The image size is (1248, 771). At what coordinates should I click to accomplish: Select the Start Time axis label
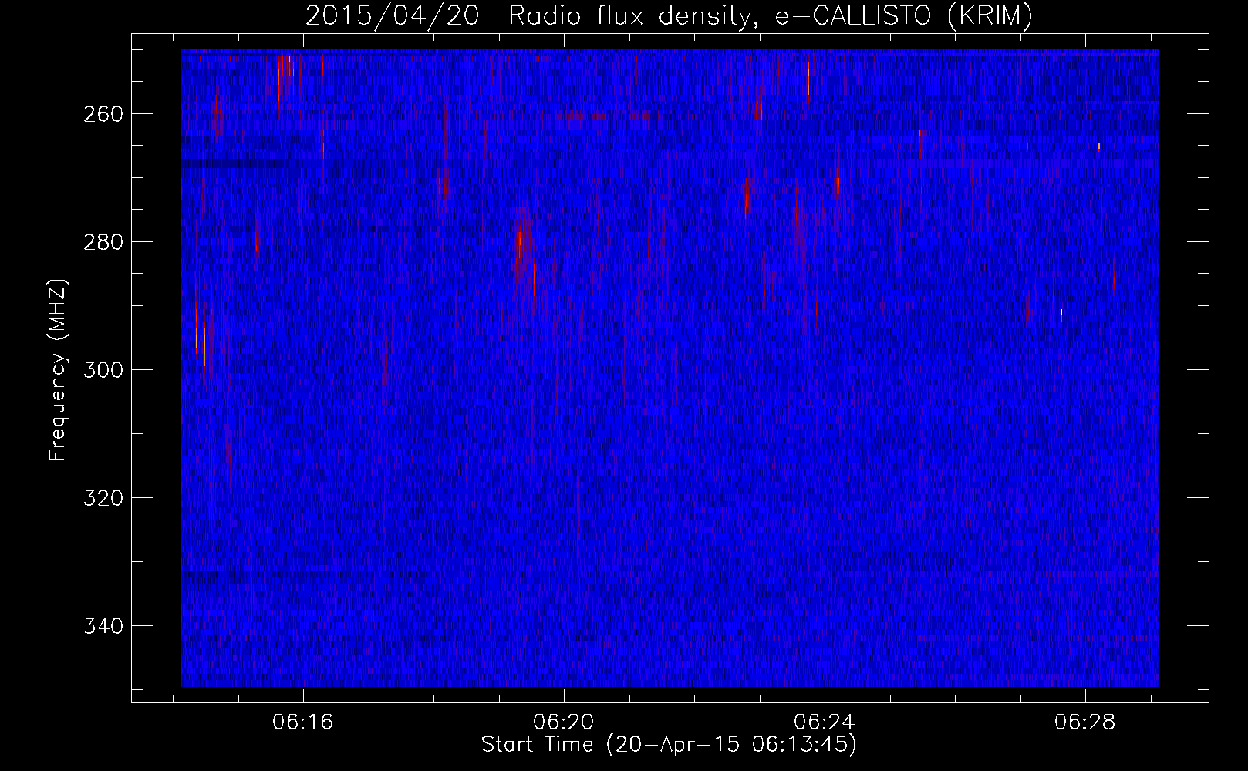coord(669,745)
